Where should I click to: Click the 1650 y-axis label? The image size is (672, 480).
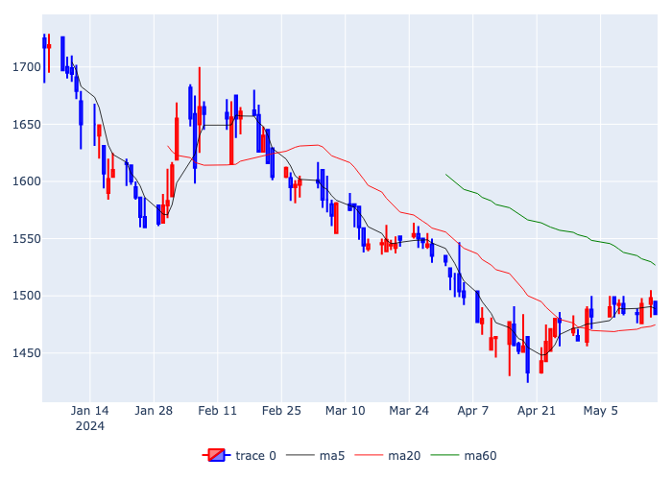click(x=27, y=125)
